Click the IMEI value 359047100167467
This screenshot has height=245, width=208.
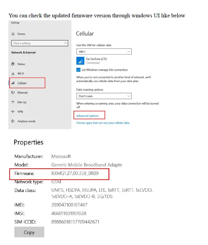click(x=69, y=205)
